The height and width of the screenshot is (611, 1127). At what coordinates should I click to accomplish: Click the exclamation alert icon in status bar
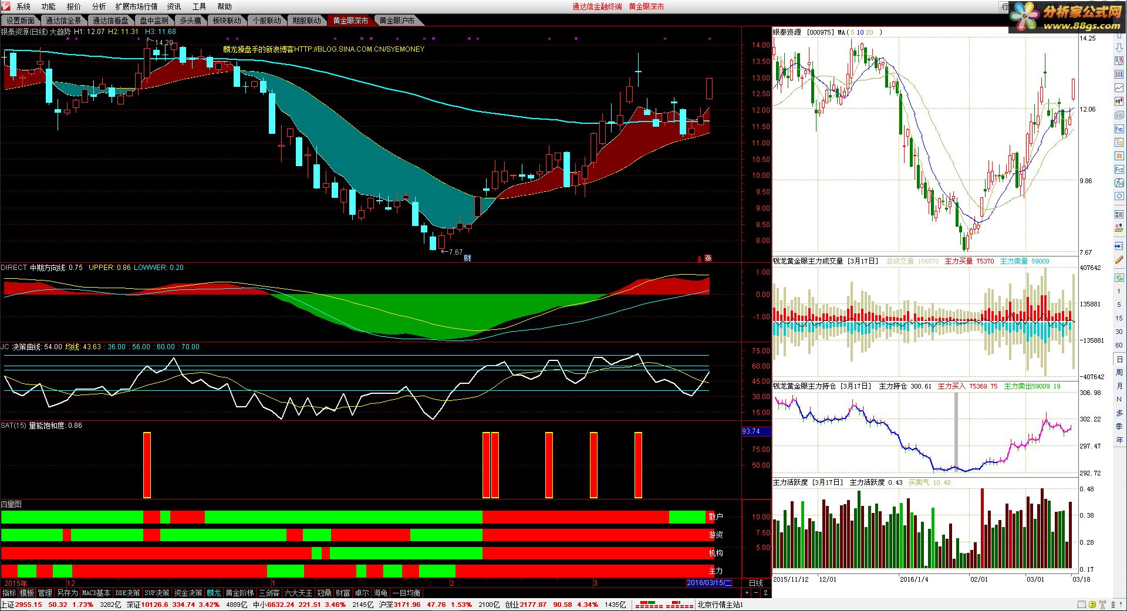(x=1121, y=605)
